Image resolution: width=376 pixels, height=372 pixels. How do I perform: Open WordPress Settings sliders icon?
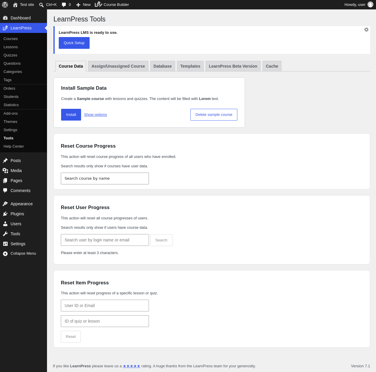click(x=5, y=244)
